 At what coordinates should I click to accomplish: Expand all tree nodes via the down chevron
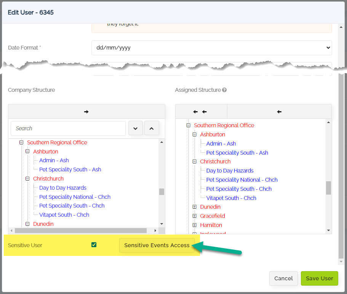tap(136, 128)
